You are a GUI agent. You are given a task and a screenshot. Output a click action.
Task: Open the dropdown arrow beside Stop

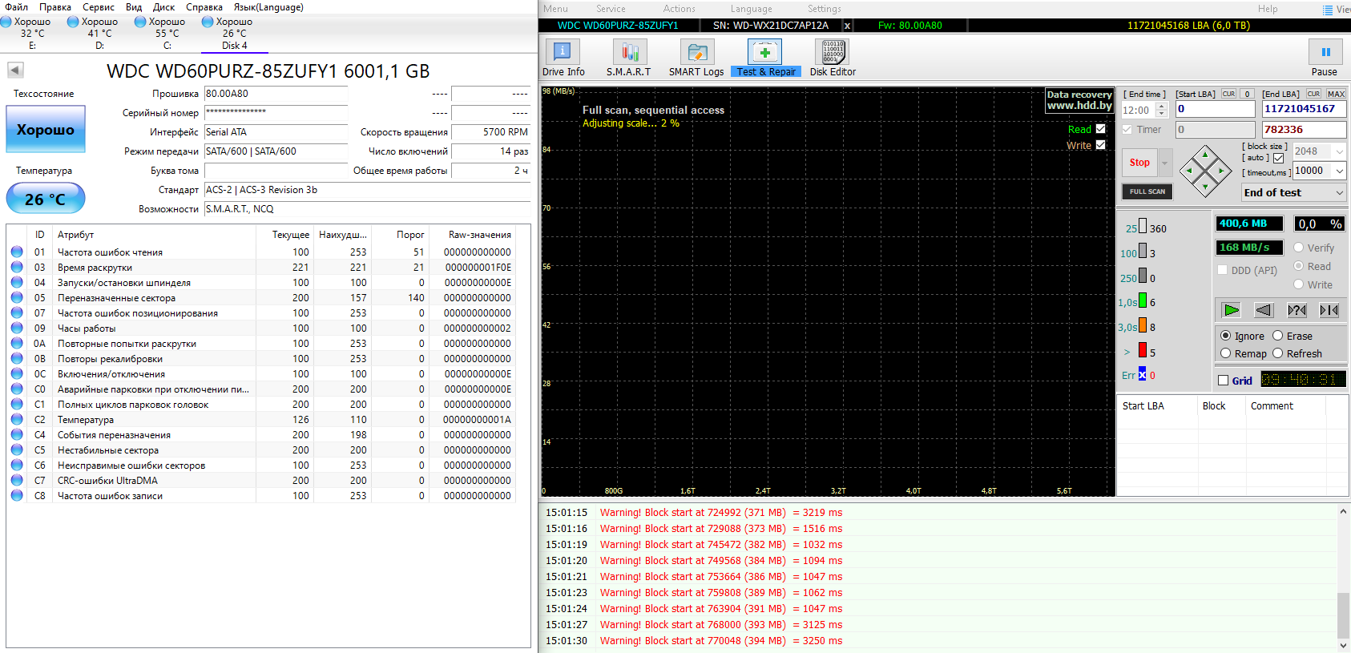tap(1165, 163)
